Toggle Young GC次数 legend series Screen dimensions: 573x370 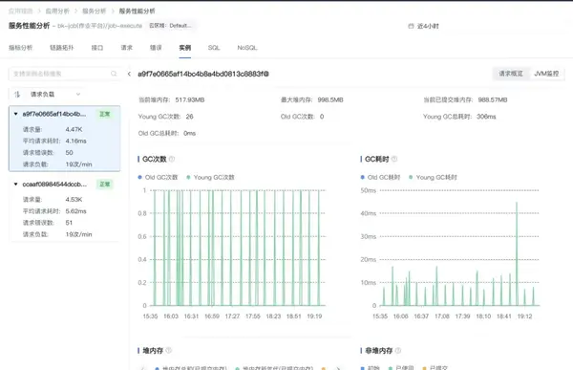[x=210, y=177]
